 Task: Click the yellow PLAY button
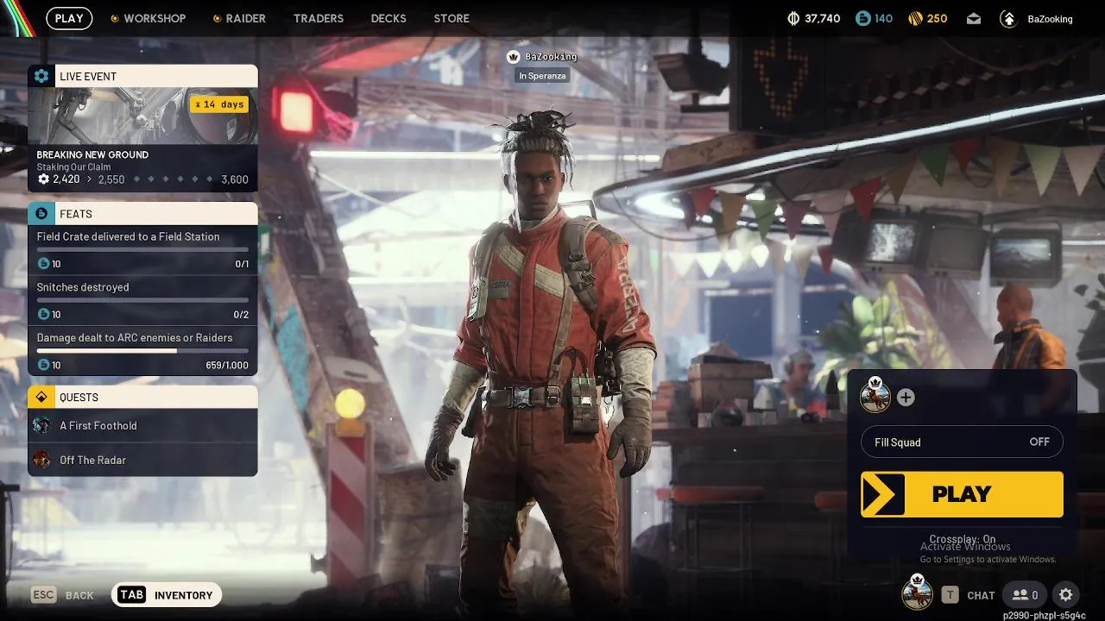(962, 494)
